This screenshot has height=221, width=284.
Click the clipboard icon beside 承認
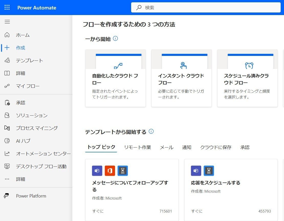tap(7, 103)
